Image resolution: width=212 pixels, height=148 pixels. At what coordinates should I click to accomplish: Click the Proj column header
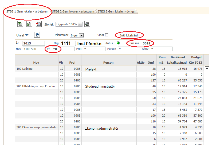click(72, 63)
